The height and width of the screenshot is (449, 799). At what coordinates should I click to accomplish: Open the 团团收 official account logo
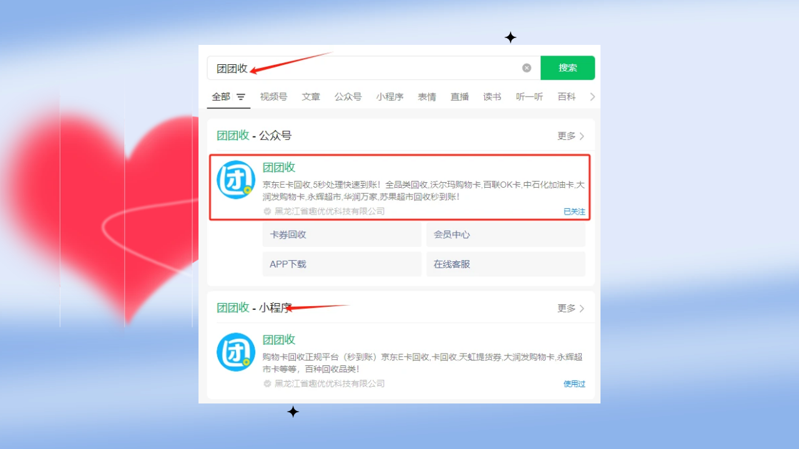236,180
